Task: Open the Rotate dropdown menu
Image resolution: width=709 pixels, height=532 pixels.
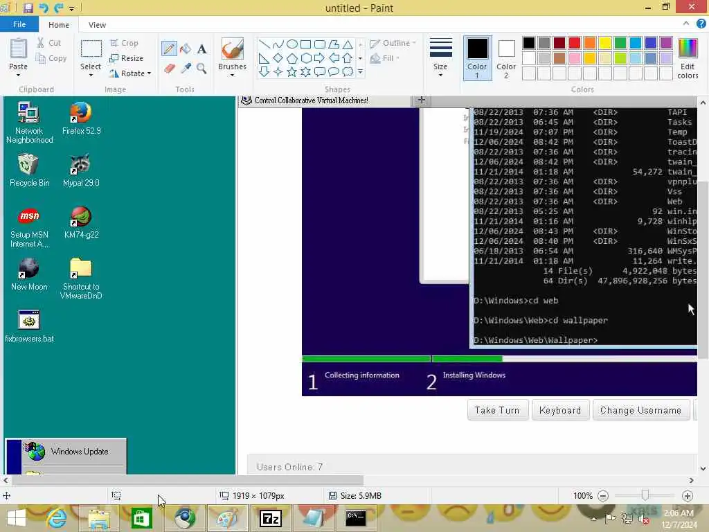Action: [x=130, y=73]
